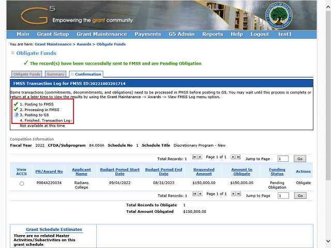Click first-page icon in the pagination above the table

194,157
